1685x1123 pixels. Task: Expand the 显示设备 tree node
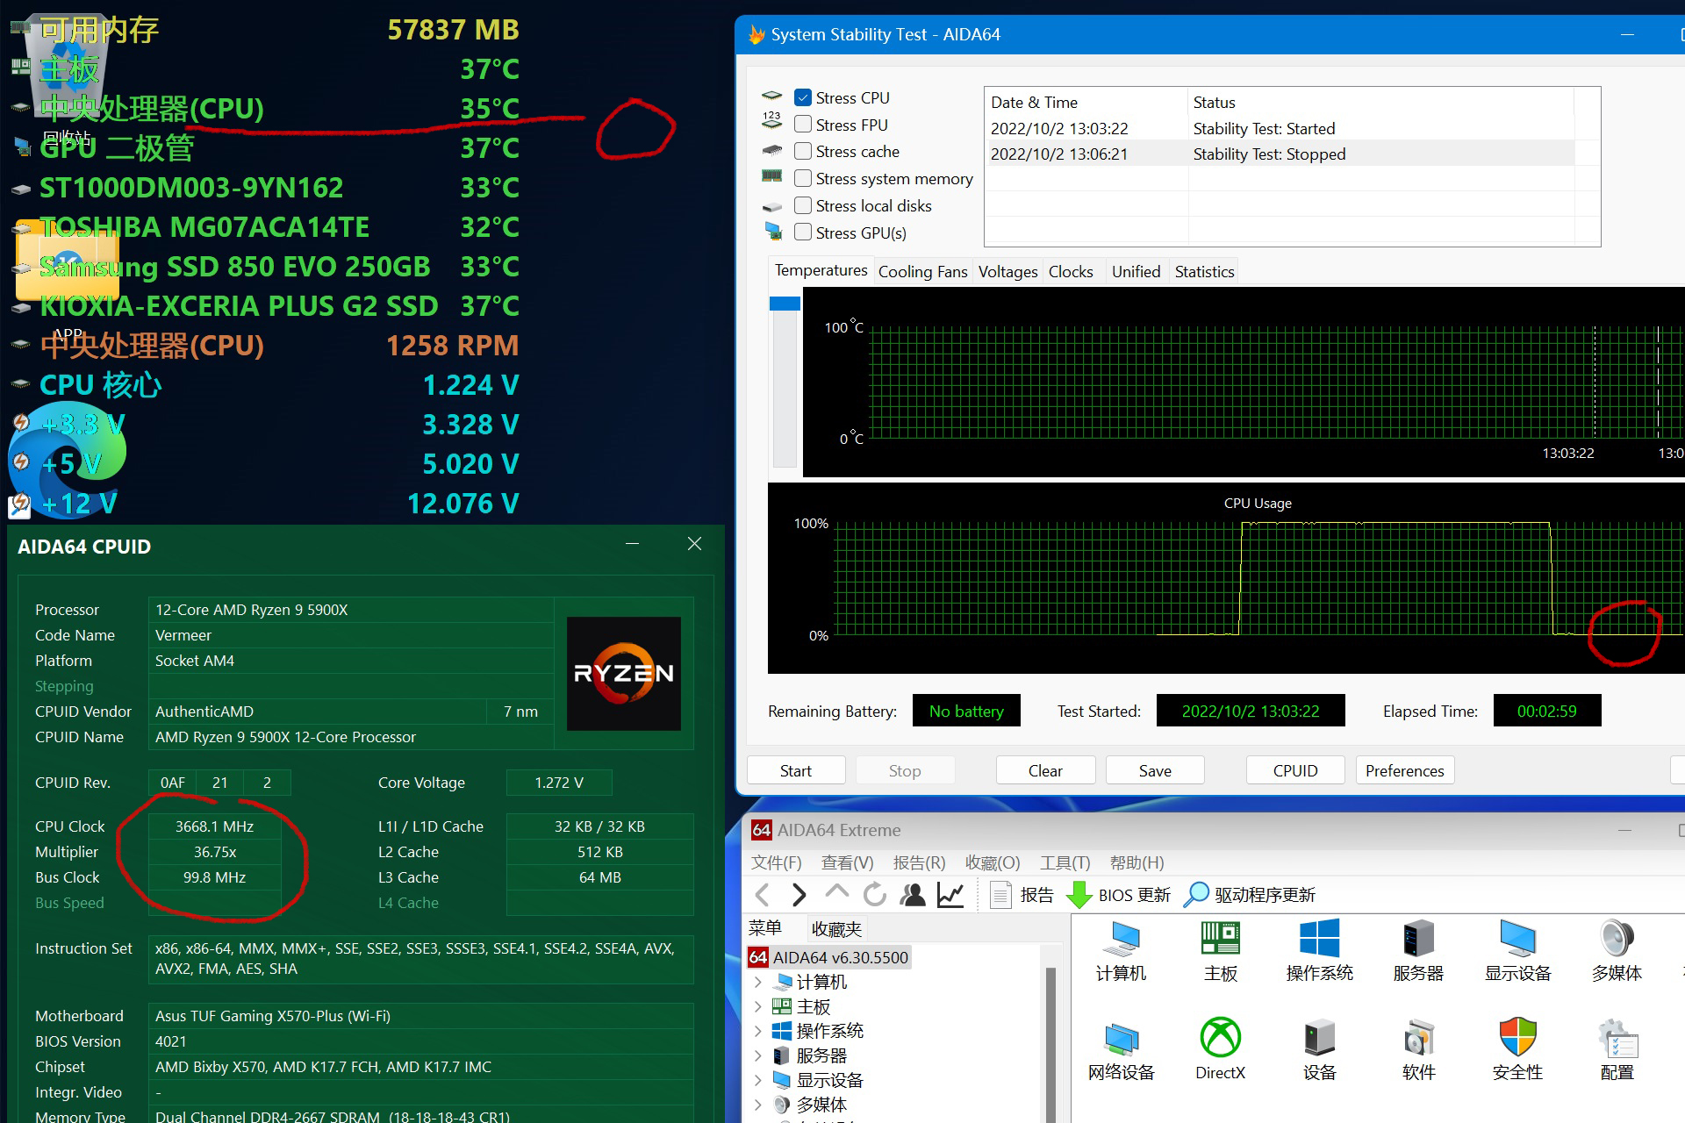pos(758,1080)
